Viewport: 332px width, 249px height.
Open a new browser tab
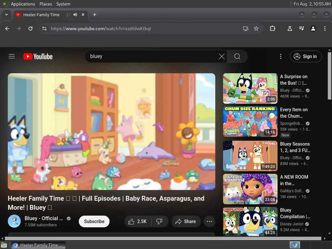click(x=95, y=15)
